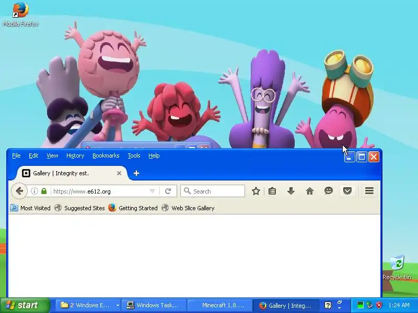
Task: Reload the page with the refresh icon
Action: click(168, 191)
